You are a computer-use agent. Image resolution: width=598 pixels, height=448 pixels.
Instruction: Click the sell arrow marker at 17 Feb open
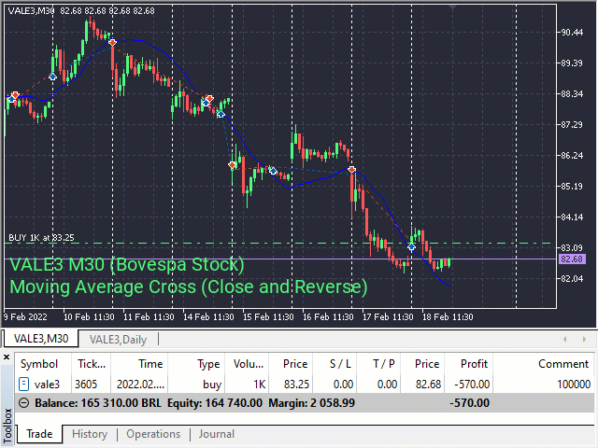[351, 169]
